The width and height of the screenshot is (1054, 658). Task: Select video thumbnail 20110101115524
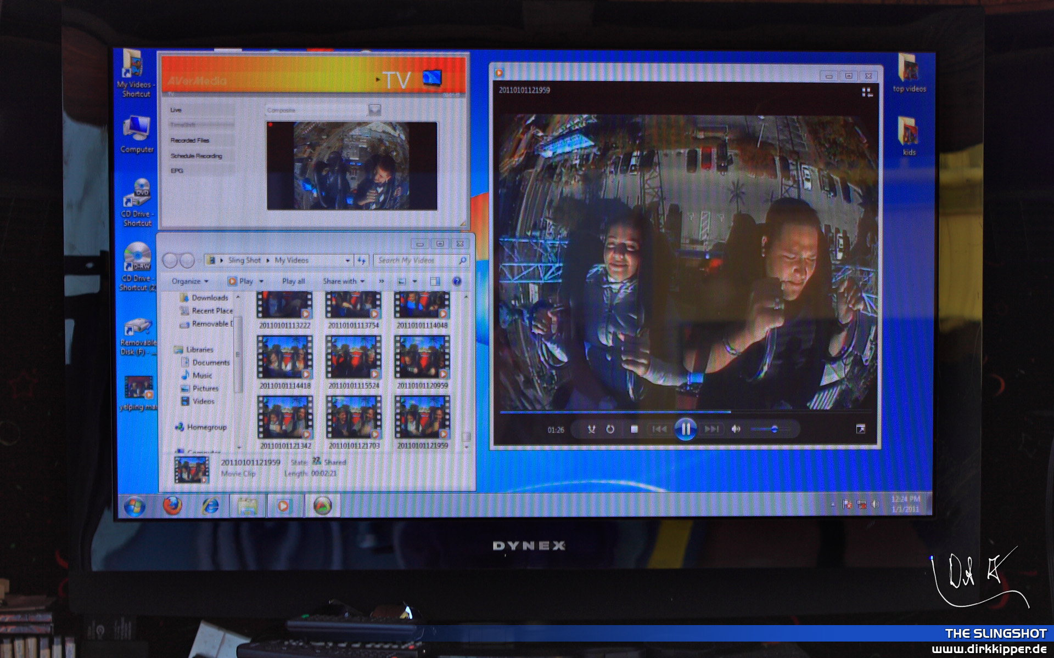coord(354,358)
